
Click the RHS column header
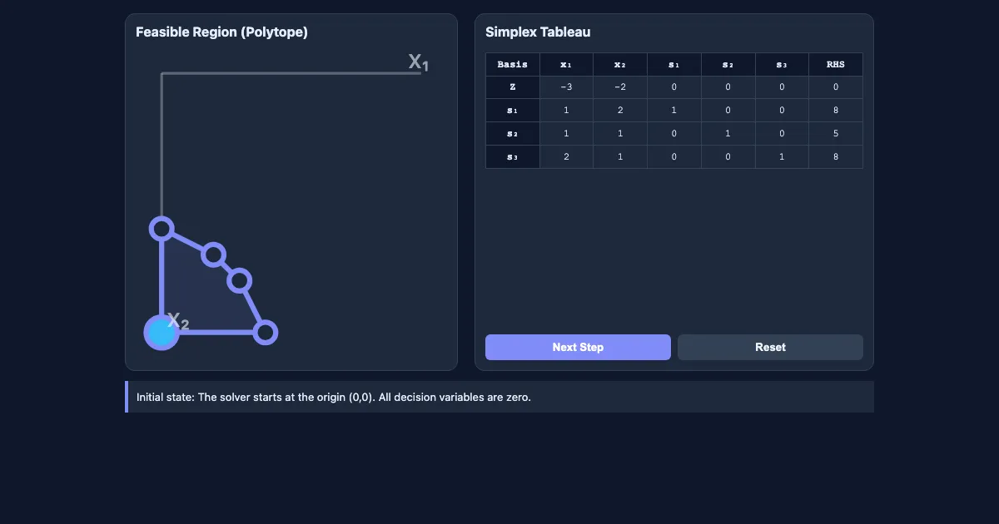point(836,65)
